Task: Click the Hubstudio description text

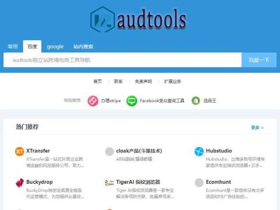Action: (x=235, y=162)
